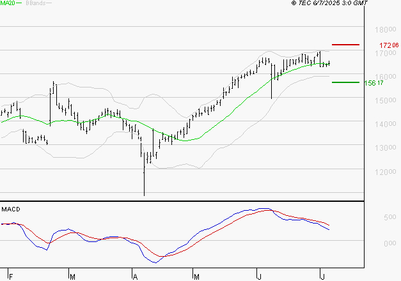The width and height of the screenshot is (401, 281).
Task: Click the 17000 price axis label
Action: tap(386, 54)
